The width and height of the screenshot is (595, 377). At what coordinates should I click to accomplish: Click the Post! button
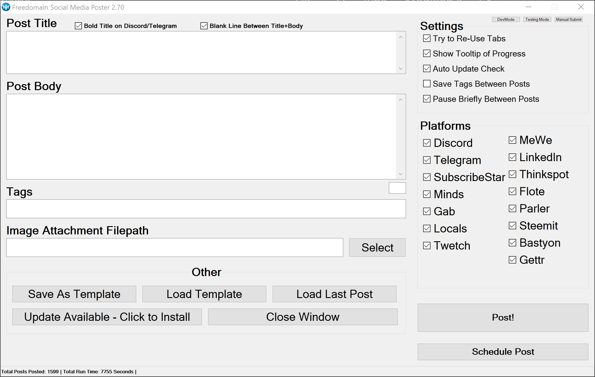(503, 317)
